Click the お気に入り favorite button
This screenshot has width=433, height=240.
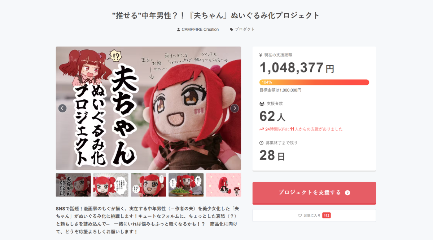click(314, 215)
